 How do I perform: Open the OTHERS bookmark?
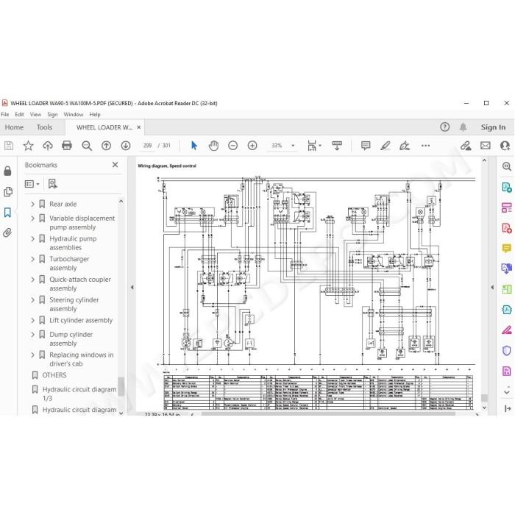tap(54, 375)
